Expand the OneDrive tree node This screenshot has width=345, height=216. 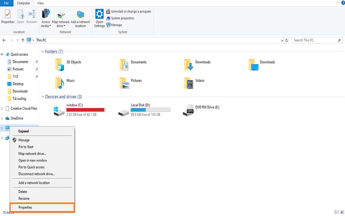tap(2, 118)
